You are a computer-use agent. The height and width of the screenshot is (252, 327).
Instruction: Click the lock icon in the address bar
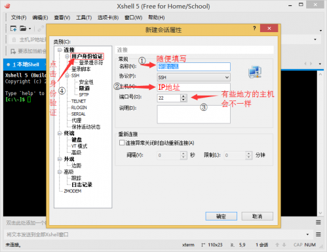tap(14, 39)
